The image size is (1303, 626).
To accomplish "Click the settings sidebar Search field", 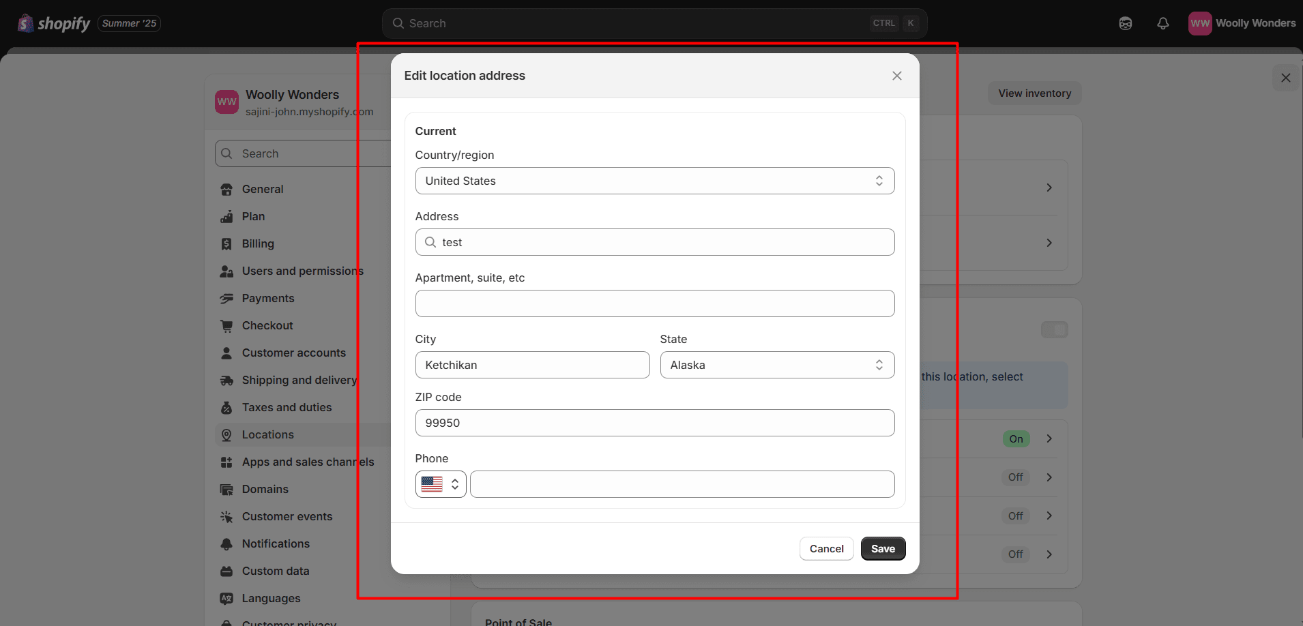I will click(x=304, y=153).
